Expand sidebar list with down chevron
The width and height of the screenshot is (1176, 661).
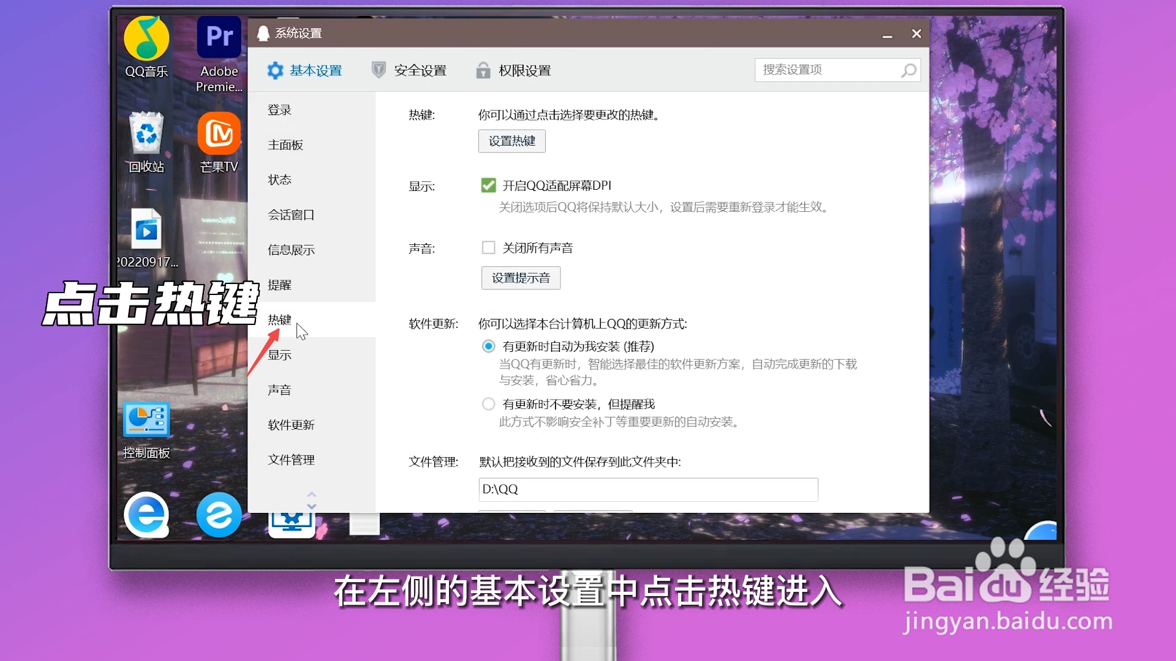tap(312, 506)
